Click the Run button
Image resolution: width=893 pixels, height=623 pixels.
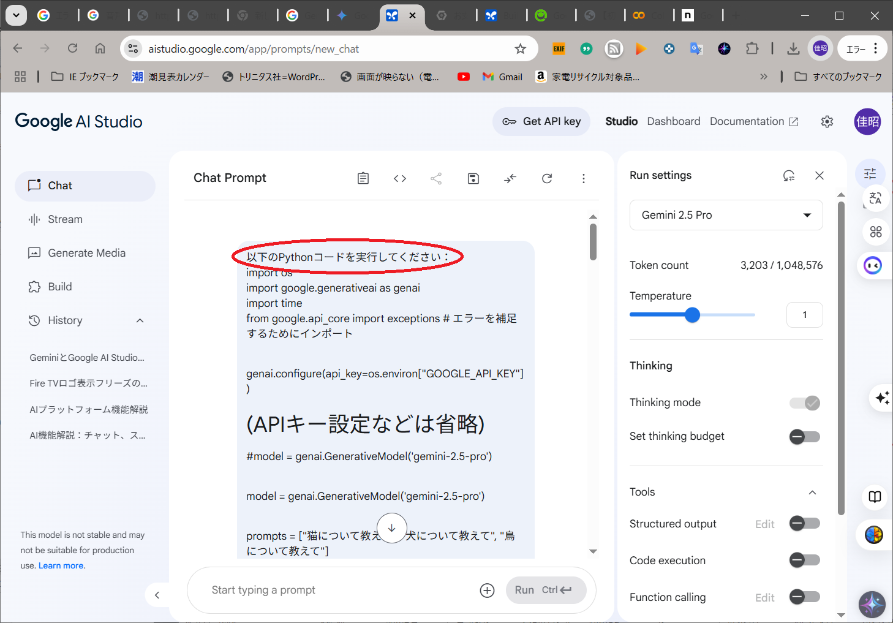tap(546, 590)
